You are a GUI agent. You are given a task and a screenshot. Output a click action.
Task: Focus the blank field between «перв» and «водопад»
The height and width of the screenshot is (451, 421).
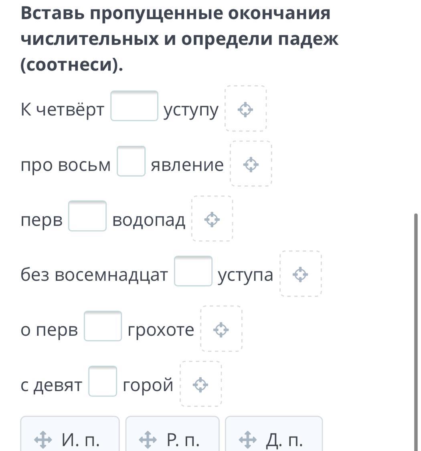87,216
